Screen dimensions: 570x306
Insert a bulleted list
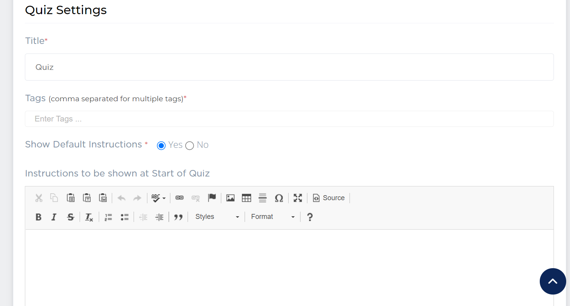[124, 217]
